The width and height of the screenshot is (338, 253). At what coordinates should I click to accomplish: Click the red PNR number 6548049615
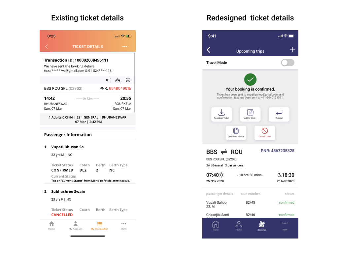coord(120,89)
